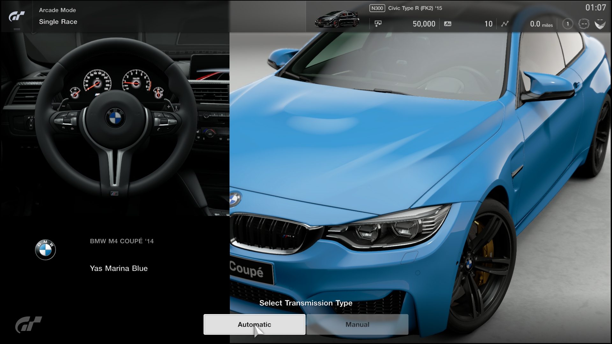Click the 0.0 miles distance value

point(541,24)
